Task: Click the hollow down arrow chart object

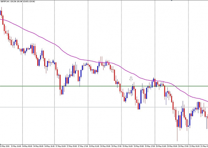Action: tap(131, 79)
